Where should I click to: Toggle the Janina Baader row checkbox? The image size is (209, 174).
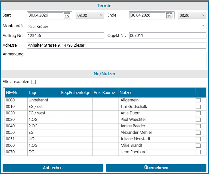pyautogui.click(x=198, y=126)
